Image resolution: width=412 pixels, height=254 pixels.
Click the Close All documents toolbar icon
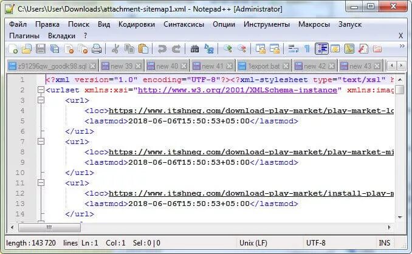[83, 49]
